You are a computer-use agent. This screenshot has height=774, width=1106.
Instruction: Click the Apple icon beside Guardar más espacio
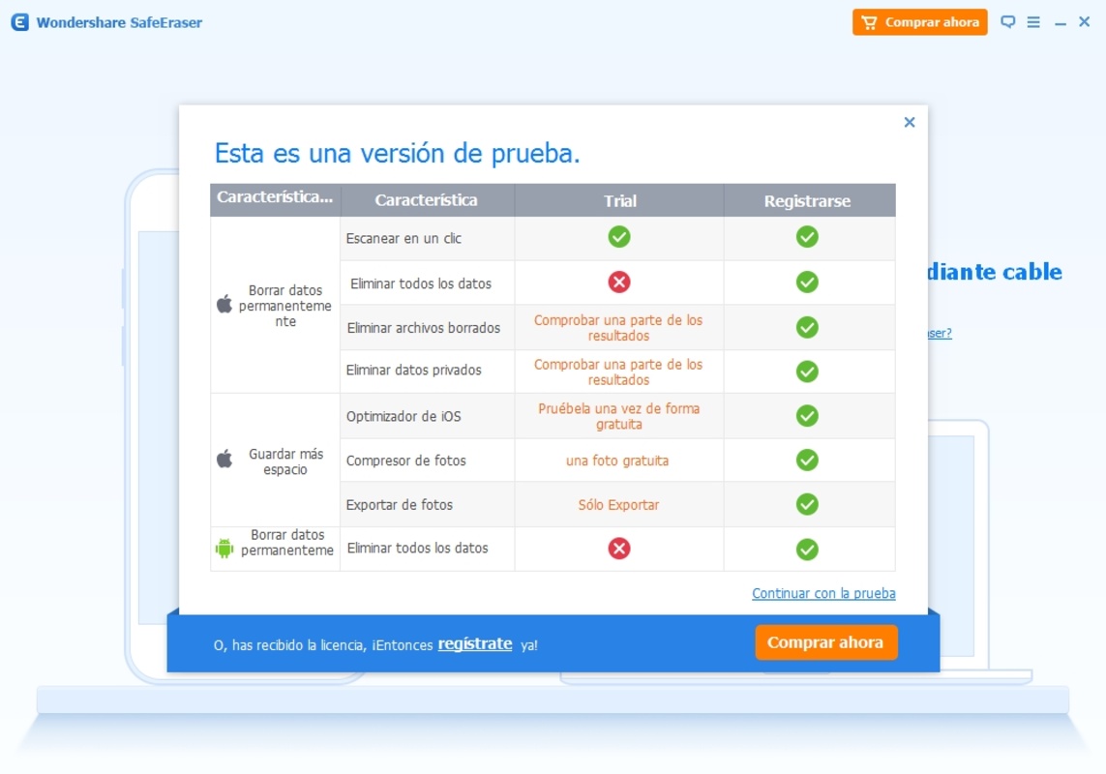click(x=224, y=459)
